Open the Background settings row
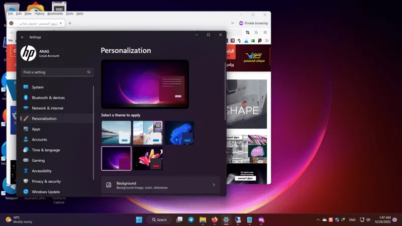 (161, 185)
